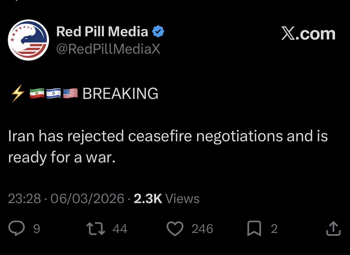Click the X.com logo text

pos(308,34)
